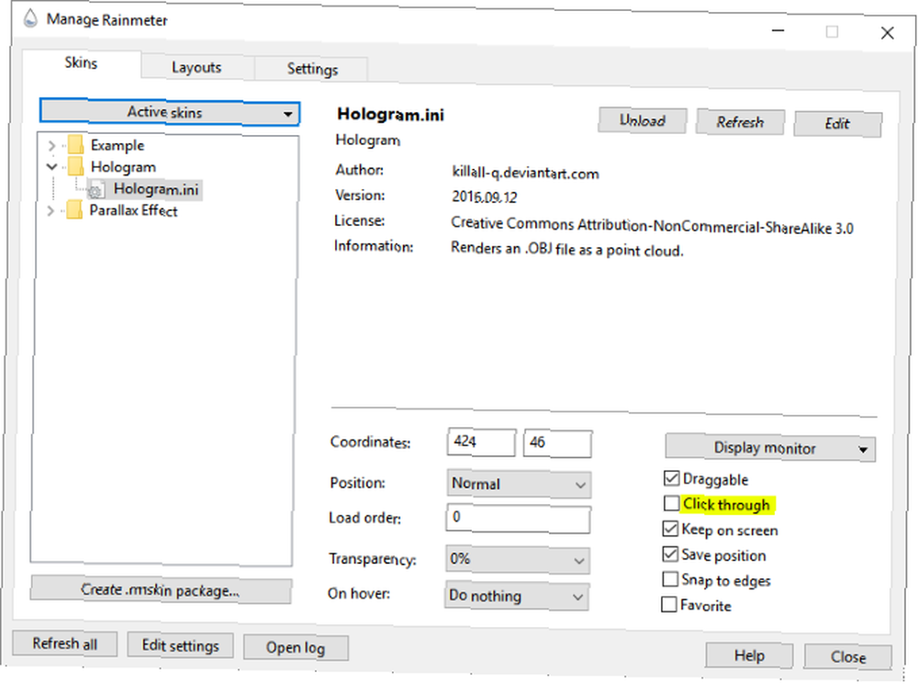Image resolution: width=918 pixels, height=684 pixels.
Task: Enable the Click through checkbox
Action: [672, 503]
